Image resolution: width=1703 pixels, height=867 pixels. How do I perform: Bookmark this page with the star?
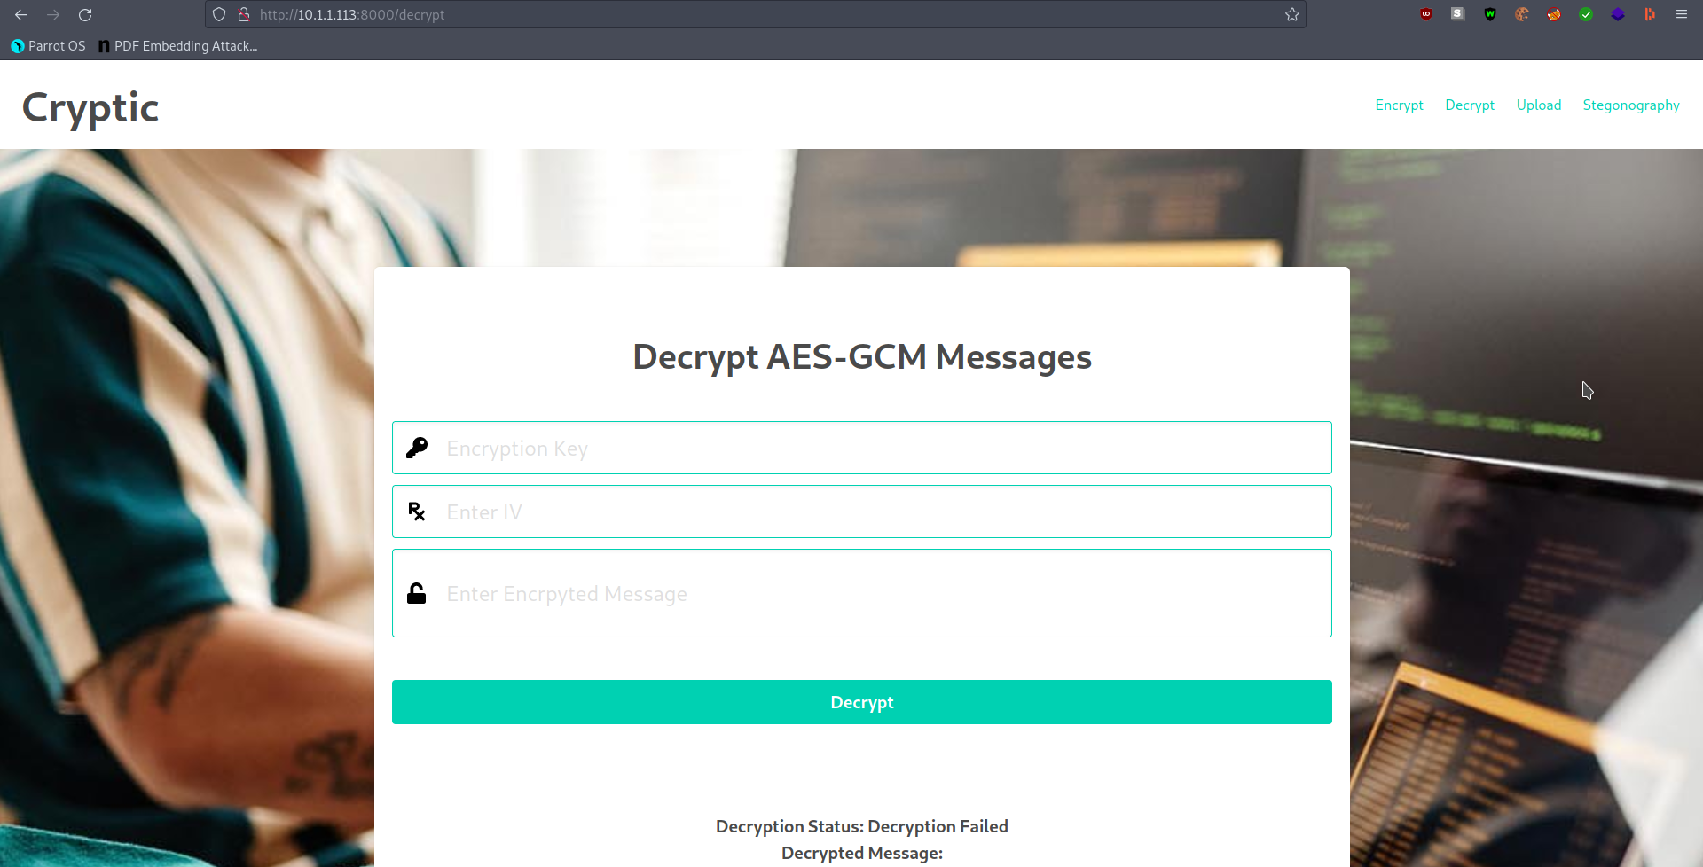pos(1292,15)
